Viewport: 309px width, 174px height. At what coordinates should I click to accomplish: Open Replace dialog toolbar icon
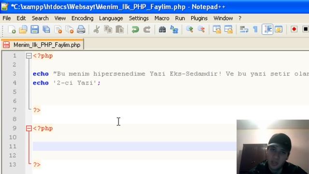pos(174,29)
